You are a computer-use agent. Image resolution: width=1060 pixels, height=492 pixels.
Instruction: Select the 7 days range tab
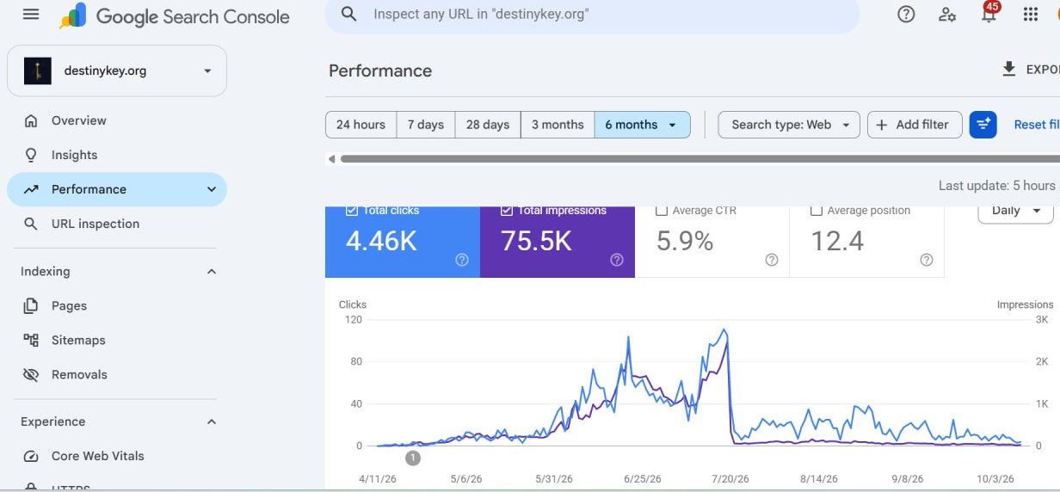coord(426,125)
